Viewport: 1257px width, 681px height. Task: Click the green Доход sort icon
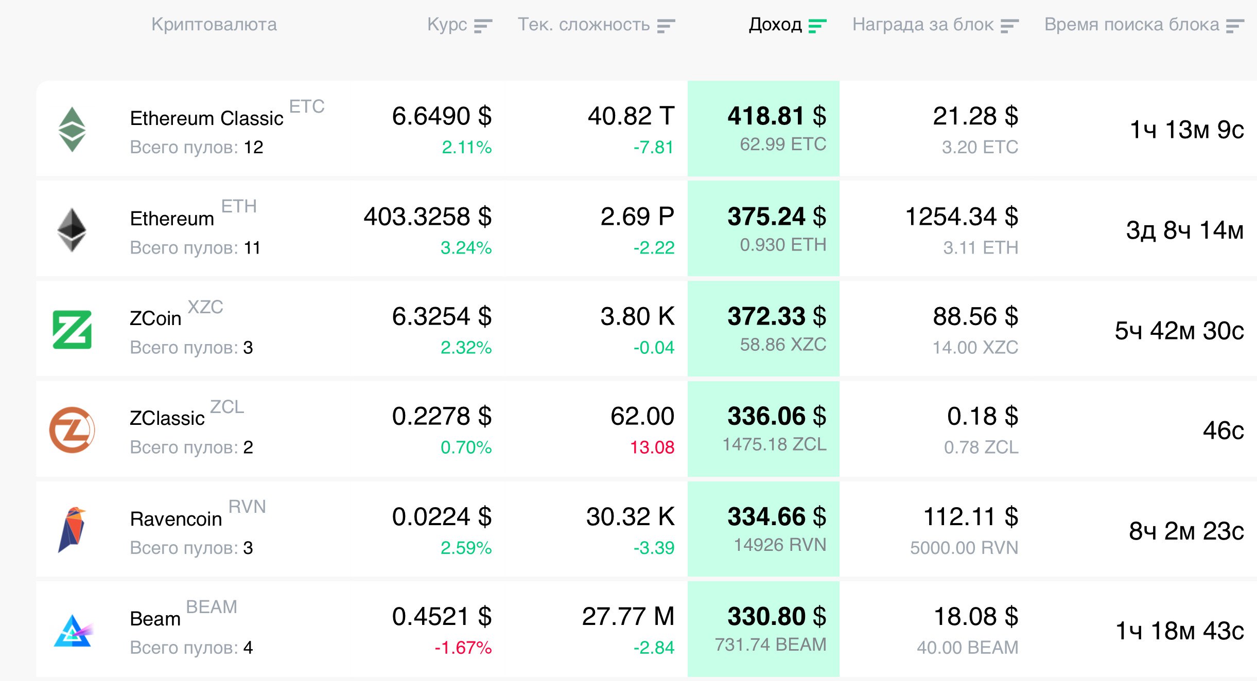pos(817,26)
